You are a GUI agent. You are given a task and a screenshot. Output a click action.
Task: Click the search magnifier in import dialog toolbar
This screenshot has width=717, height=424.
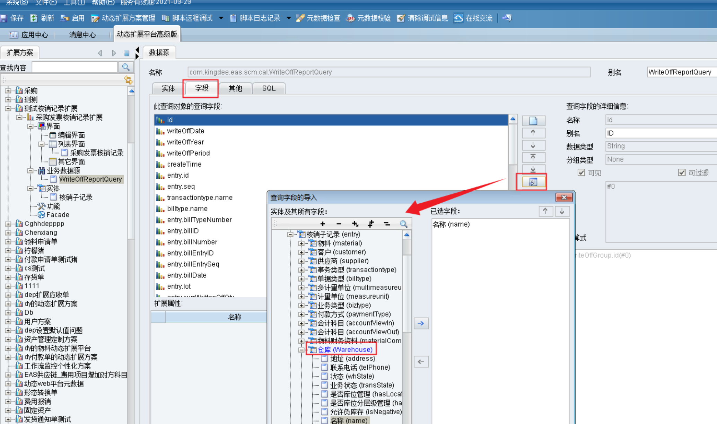403,224
